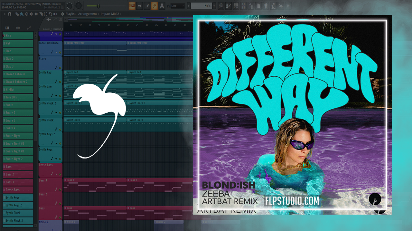Click the shopping cart content library icon
The height and width of the screenshot is (231, 412).
(288, 5)
